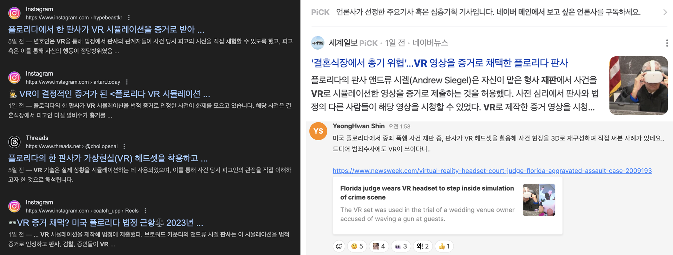
Task: Click the custom photo reaction with 4
Action: [x=379, y=246]
